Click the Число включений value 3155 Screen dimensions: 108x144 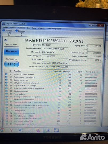[x=94, y=57]
